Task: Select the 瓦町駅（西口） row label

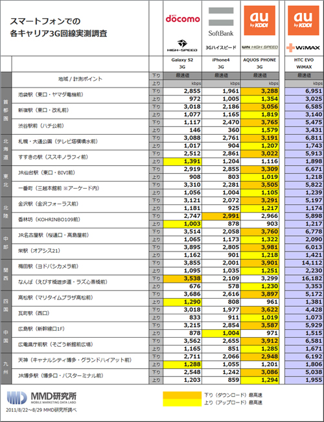Action: [x=34, y=313]
